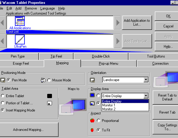This screenshot has height=138, width=178.
Task: Enable Mouse Mode radio button
Action: 49,80
